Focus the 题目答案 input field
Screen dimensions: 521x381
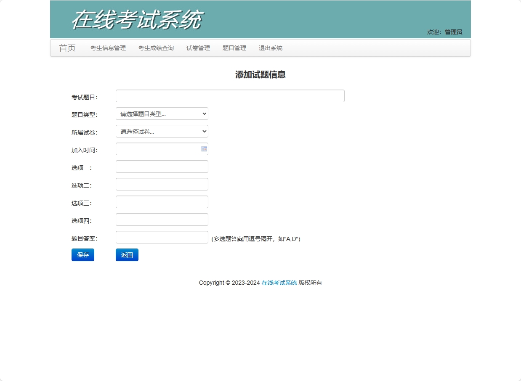click(162, 237)
